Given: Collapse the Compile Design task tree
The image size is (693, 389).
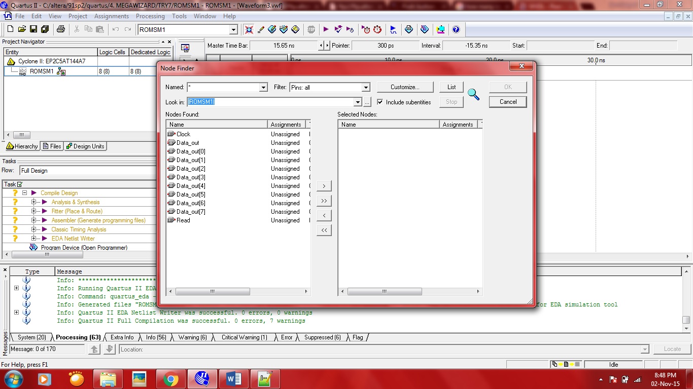Looking at the screenshot, I should coord(24,193).
